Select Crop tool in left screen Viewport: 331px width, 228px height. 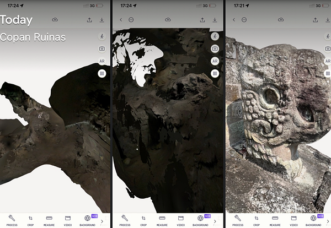pyautogui.click(x=30, y=221)
